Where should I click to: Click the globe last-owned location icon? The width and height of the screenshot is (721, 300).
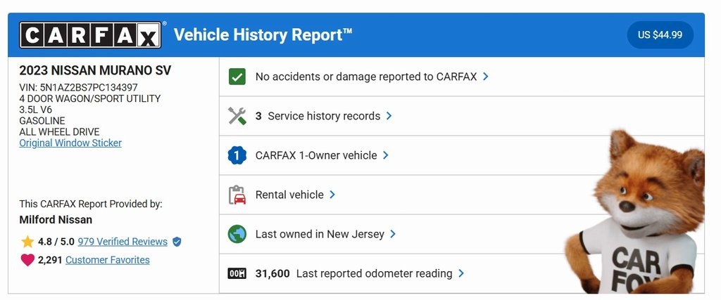point(237,234)
